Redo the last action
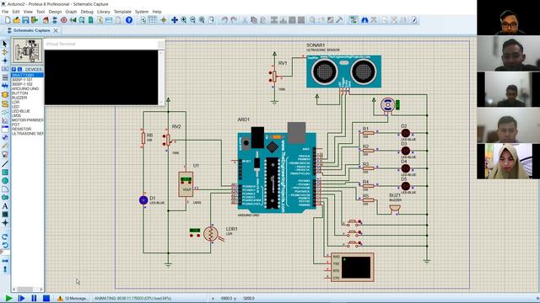The height and width of the screenshot is (303, 540). click(x=234, y=20)
